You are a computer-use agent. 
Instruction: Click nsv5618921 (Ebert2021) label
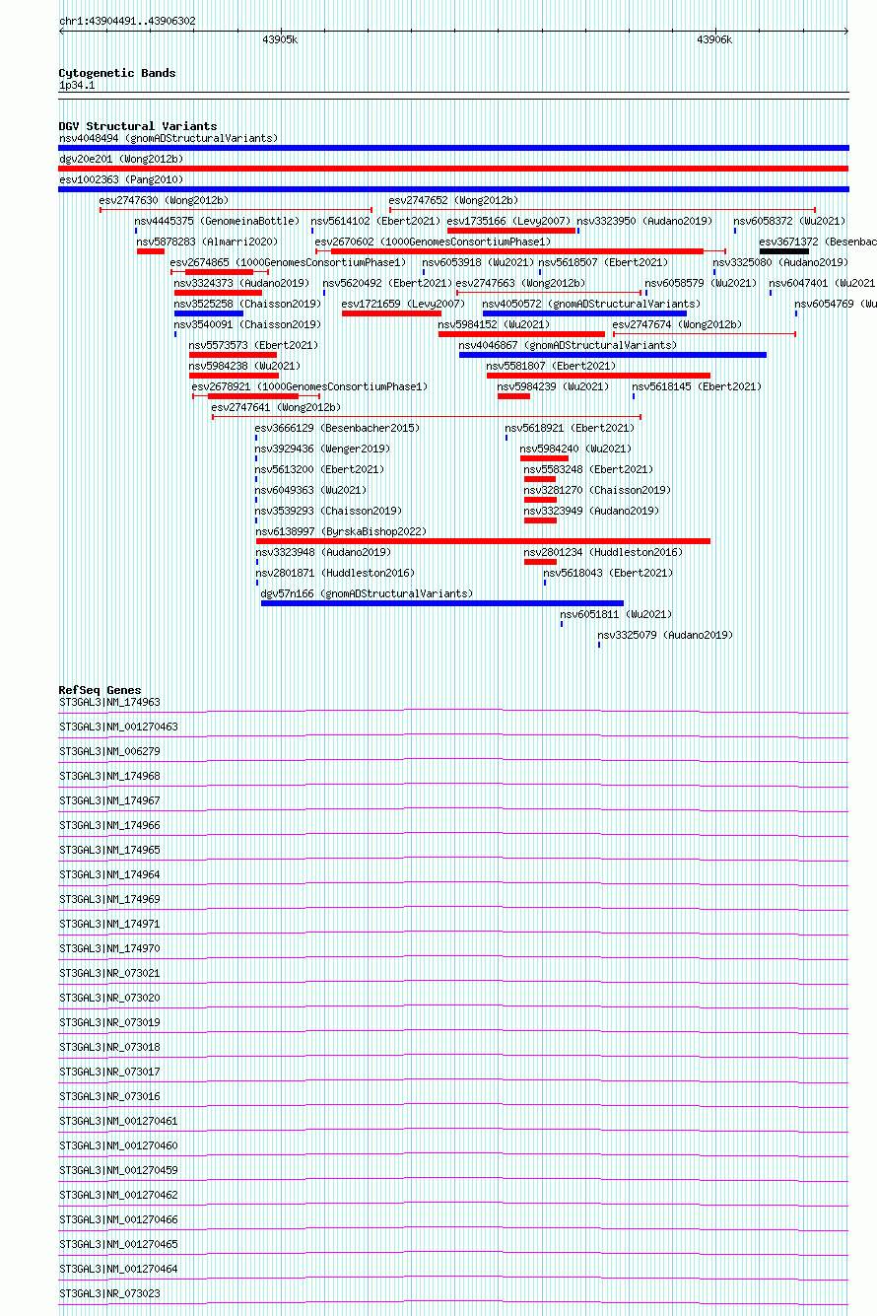click(571, 428)
